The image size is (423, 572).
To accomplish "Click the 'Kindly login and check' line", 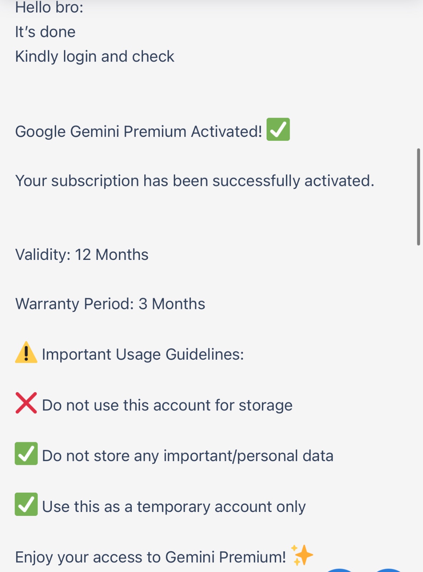I will pos(95,56).
